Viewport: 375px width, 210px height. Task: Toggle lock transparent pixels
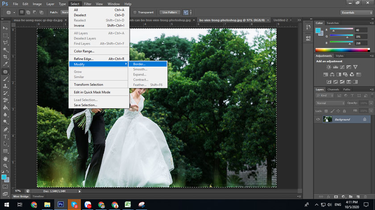pos(326,111)
